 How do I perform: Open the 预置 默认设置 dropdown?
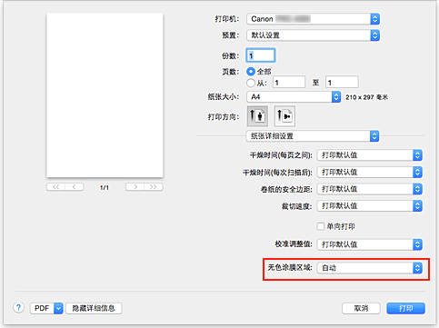(x=314, y=35)
